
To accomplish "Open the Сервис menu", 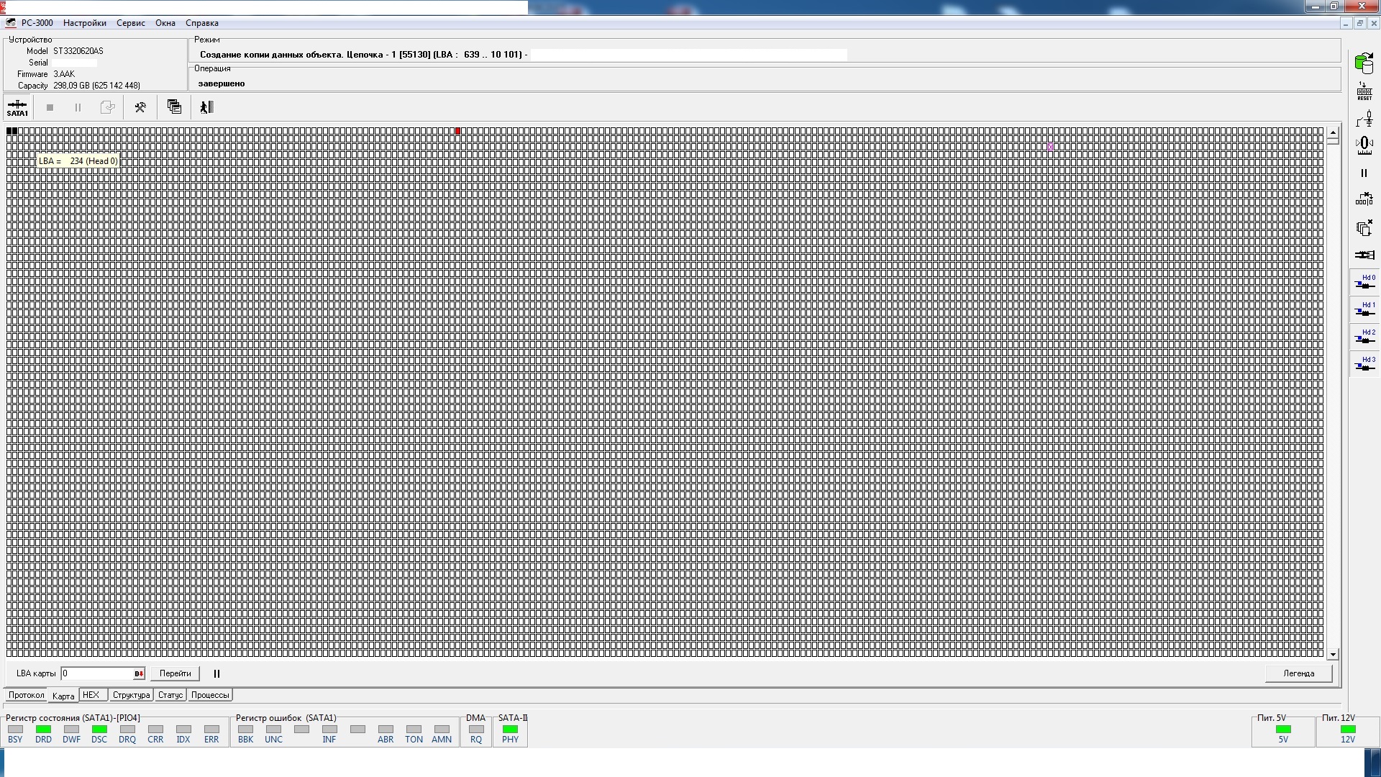I will pos(131,23).
